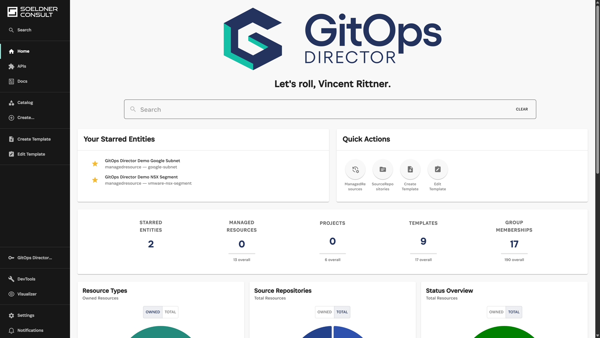Click SourceRepositories quick action folder icon
This screenshot has width=600, height=338.
pyautogui.click(x=382, y=169)
